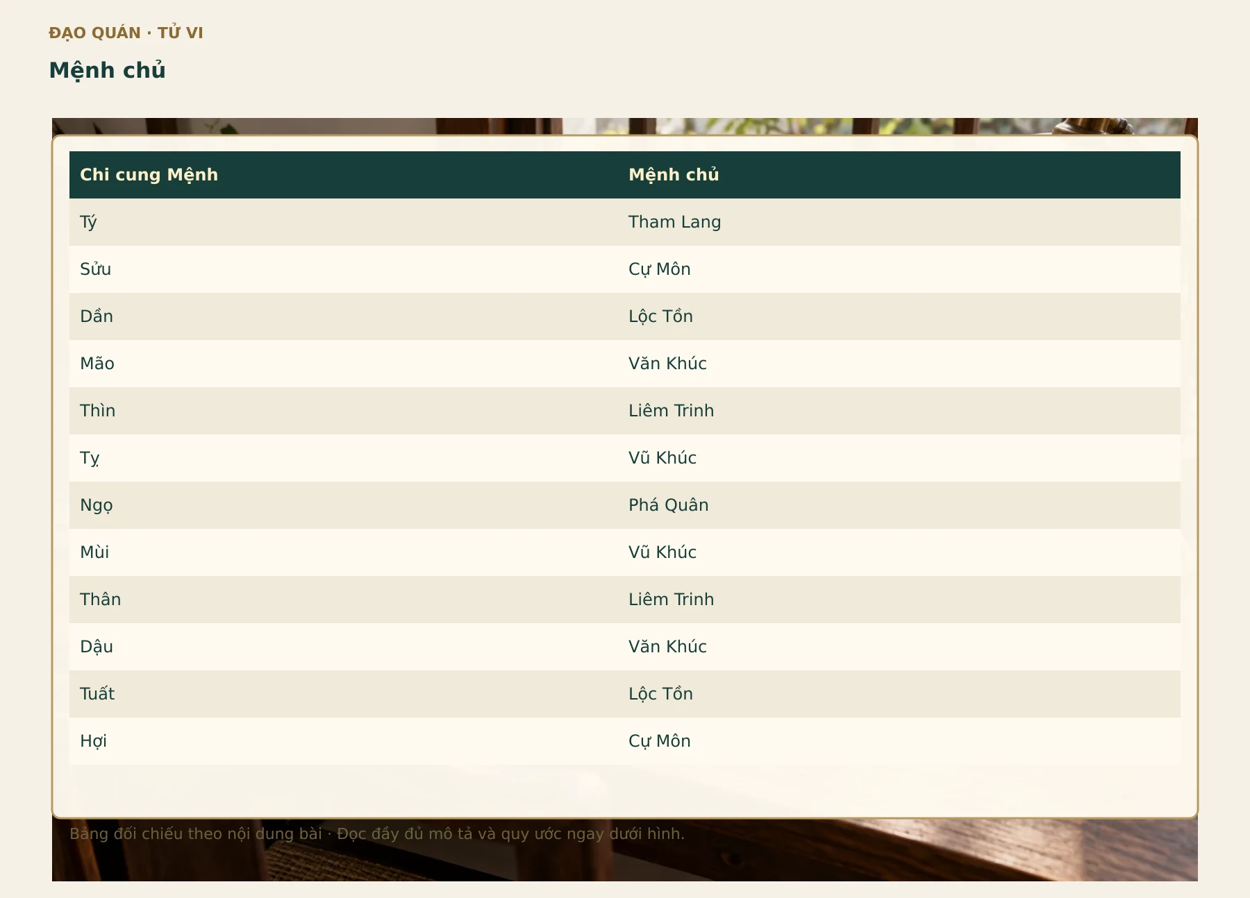Select the 'Sửu' row cell
The height and width of the screenshot is (898, 1250).
tap(344, 269)
